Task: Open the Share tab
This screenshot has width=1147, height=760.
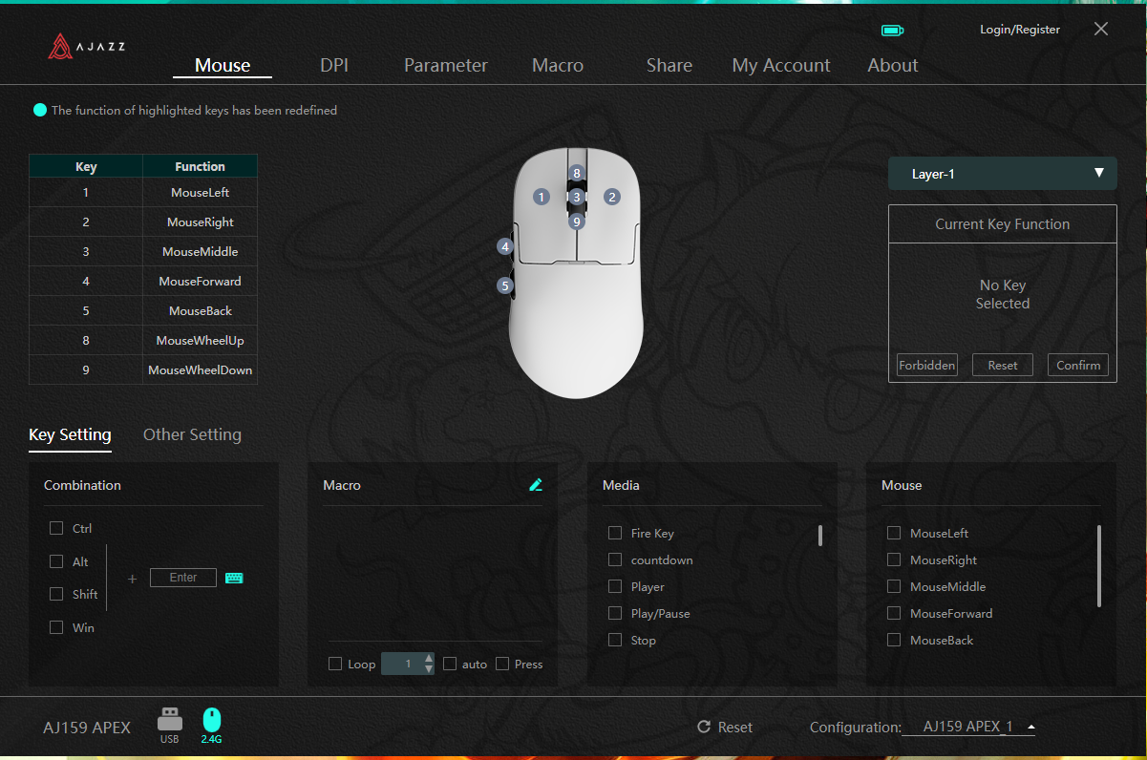Action: [x=669, y=65]
